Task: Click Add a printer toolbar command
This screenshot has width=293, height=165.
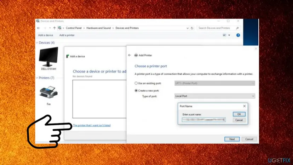Action: click(x=67, y=35)
